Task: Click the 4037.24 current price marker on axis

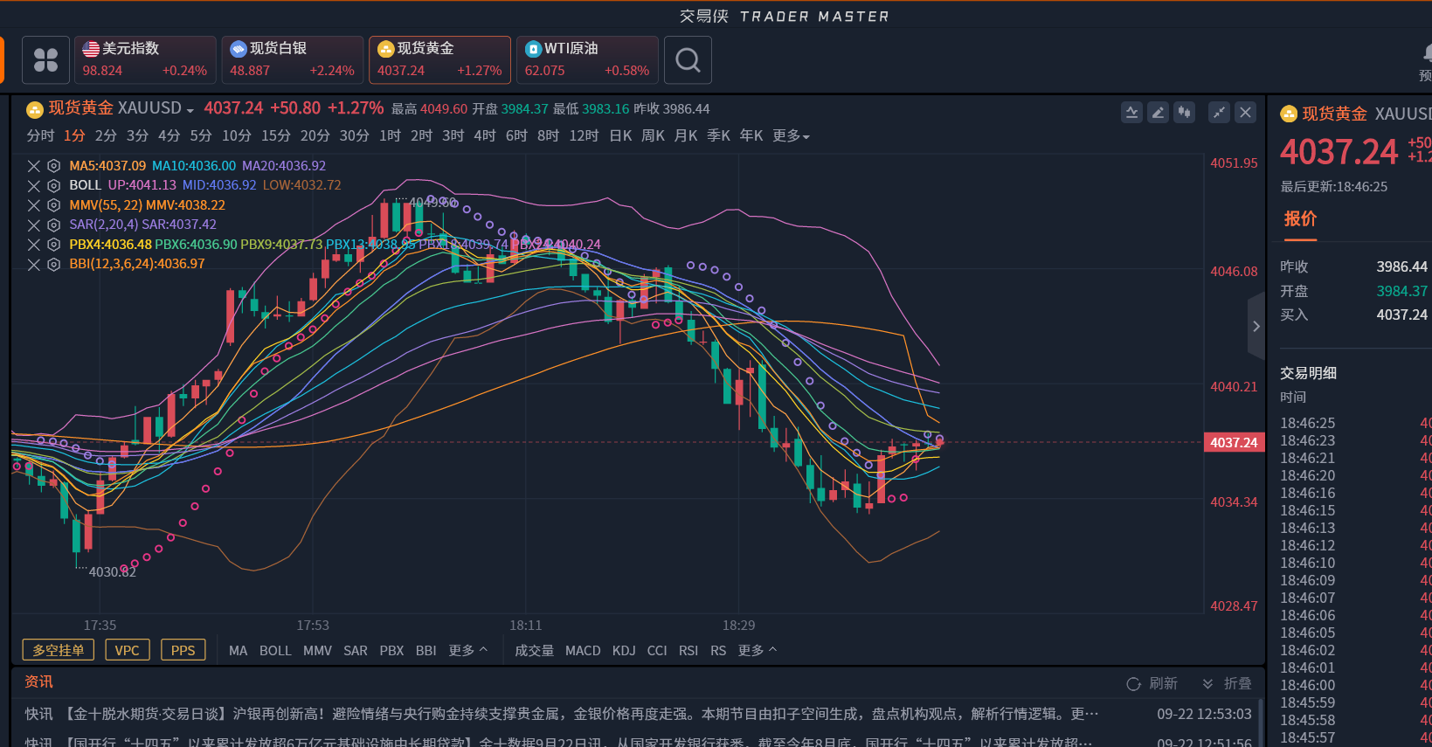Action: point(1233,443)
